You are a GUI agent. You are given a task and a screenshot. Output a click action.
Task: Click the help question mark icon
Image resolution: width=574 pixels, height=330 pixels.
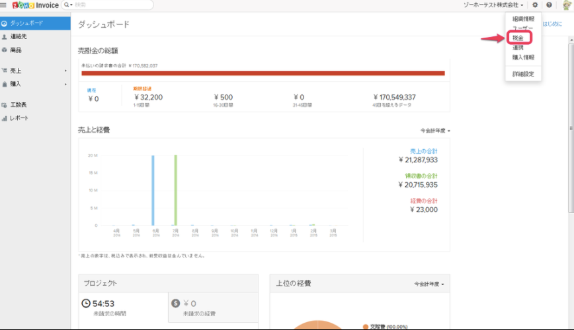point(549,5)
